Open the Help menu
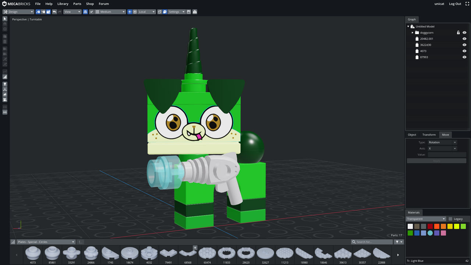 click(49, 4)
